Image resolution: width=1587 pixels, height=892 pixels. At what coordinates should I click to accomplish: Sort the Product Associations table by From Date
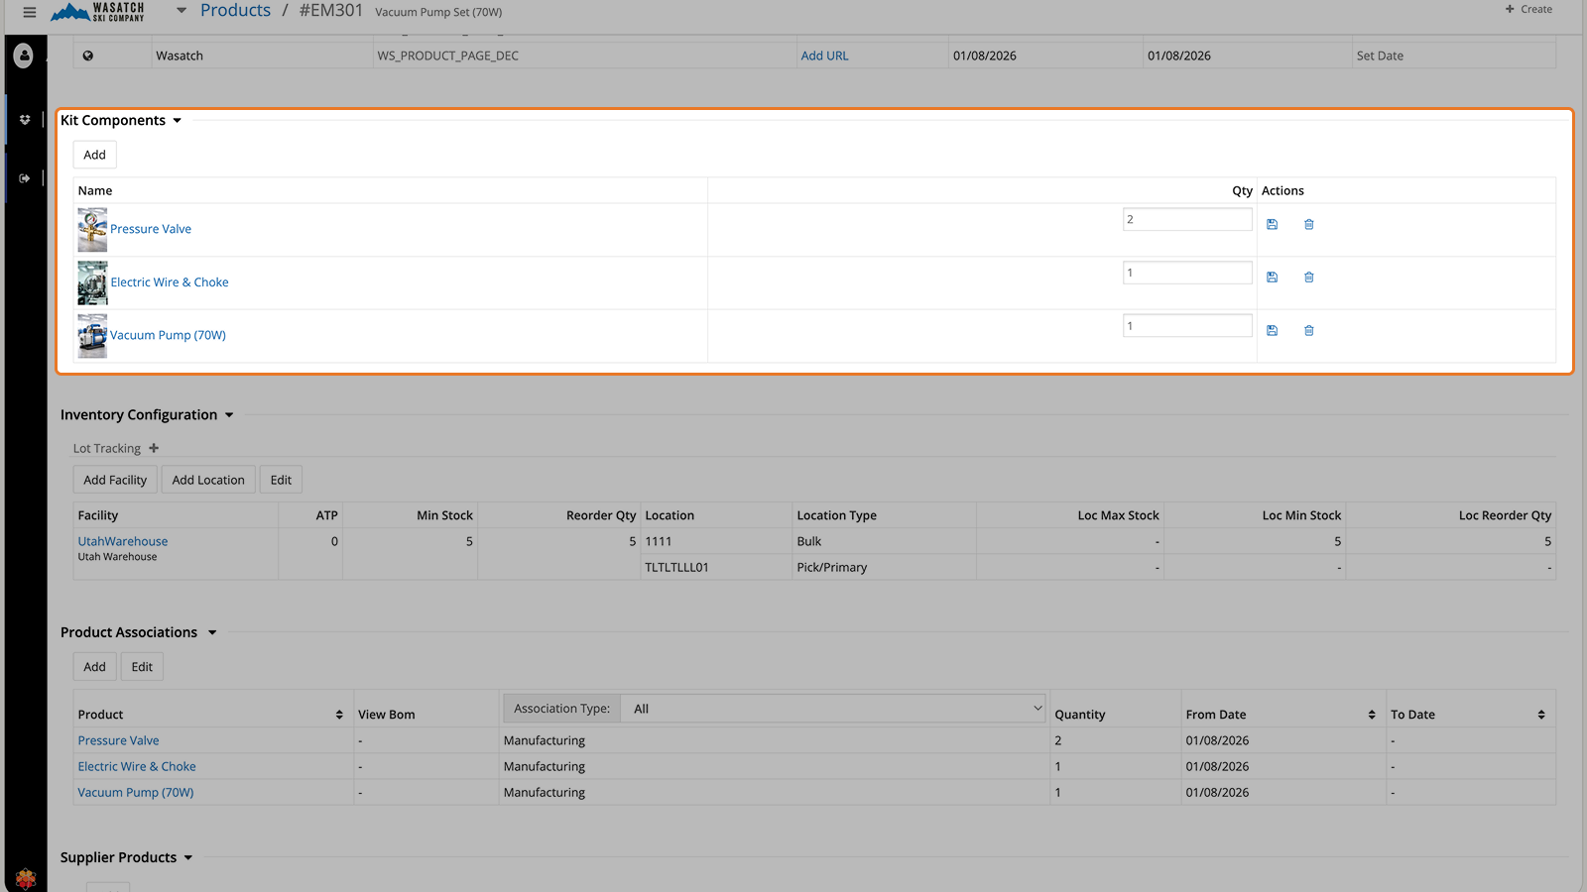click(x=1373, y=714)
